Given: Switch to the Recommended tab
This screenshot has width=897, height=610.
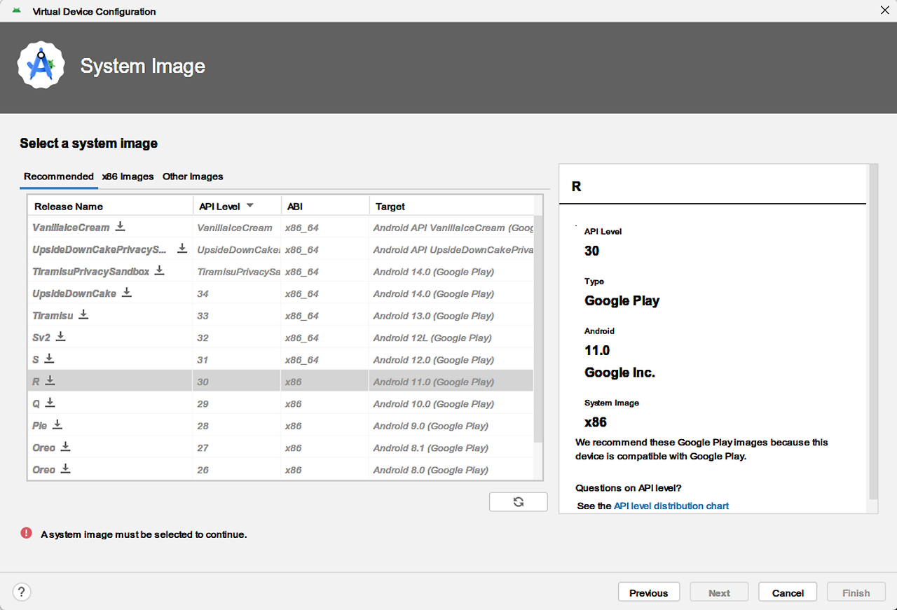Looking at the screenshot, I should click(x=59, y=176).
